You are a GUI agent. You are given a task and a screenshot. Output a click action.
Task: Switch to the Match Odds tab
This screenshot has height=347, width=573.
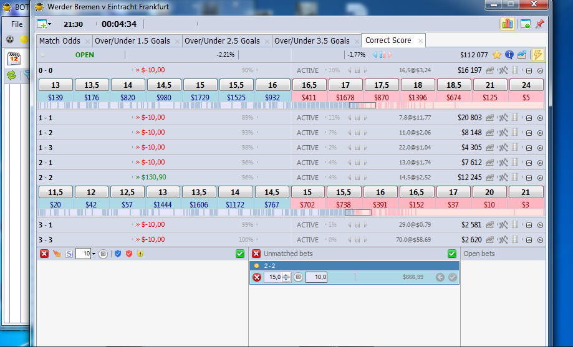(x=60, y=41)
